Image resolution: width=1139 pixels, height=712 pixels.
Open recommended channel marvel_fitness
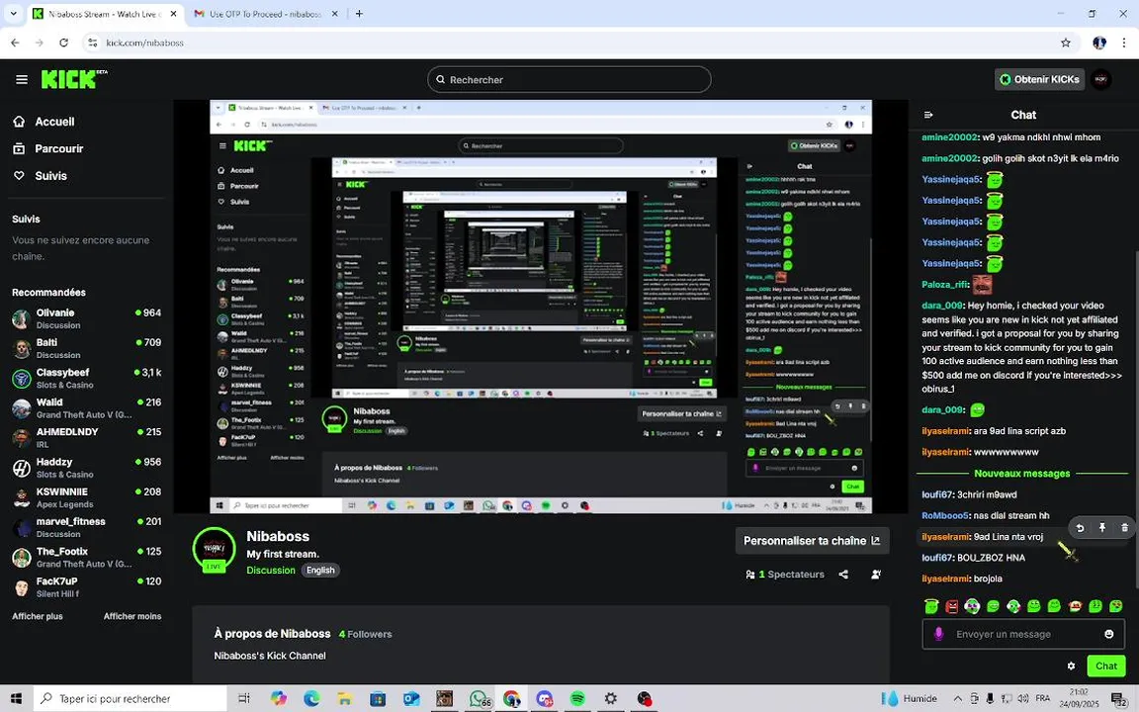[87, 527]
